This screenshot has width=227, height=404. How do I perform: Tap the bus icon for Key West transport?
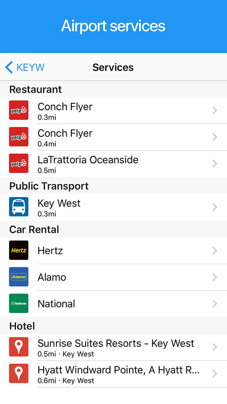(x=18, y=207)
